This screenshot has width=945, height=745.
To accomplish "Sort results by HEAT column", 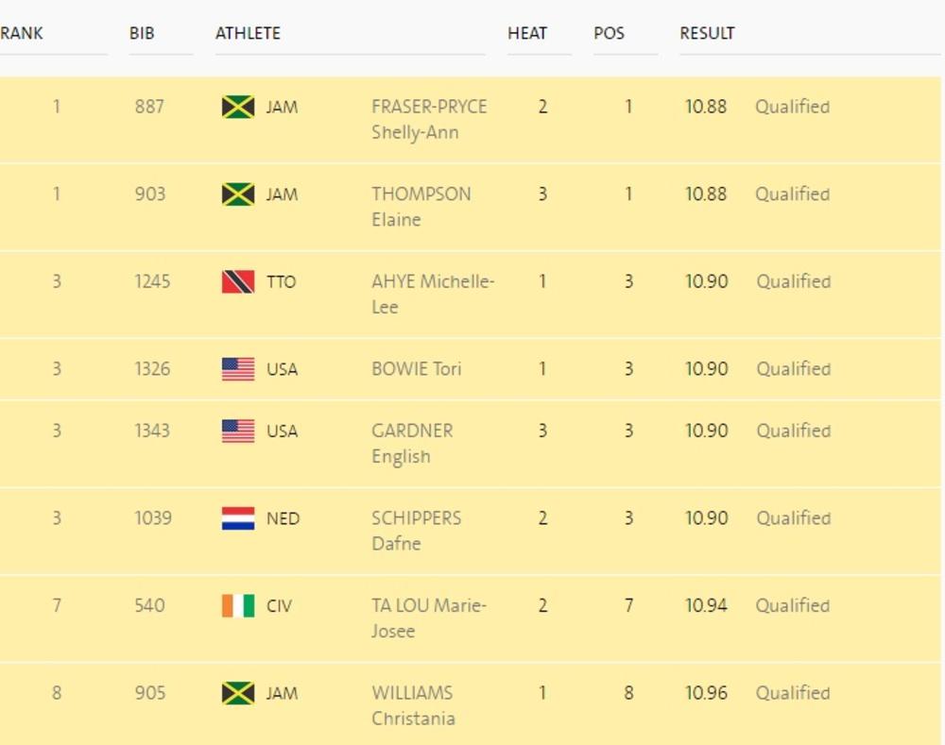I will (527, 33).
